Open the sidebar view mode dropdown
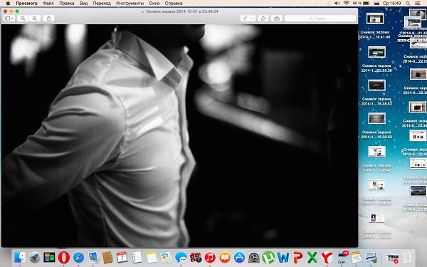This screenshot has width=427, height=267. [9, 19]
